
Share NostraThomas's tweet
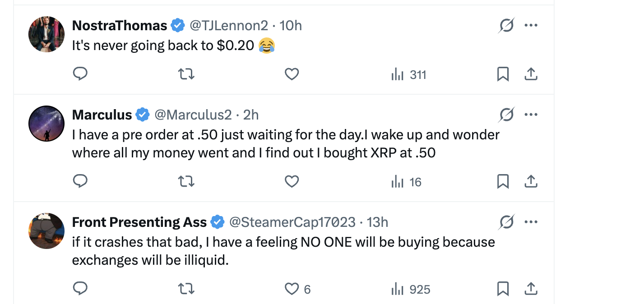pos(531,74)
